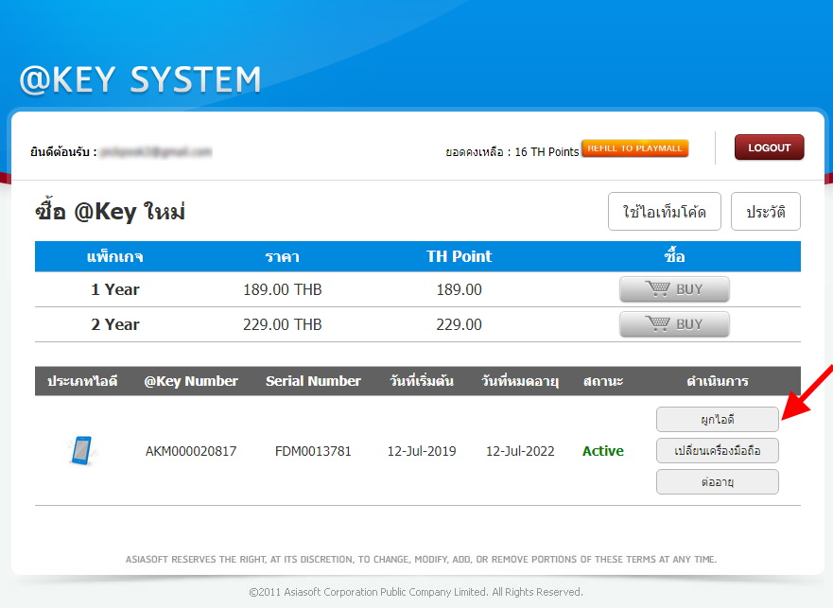
Task: Open REFILL TO PLAYMALL
Action: tap(634, 148)
